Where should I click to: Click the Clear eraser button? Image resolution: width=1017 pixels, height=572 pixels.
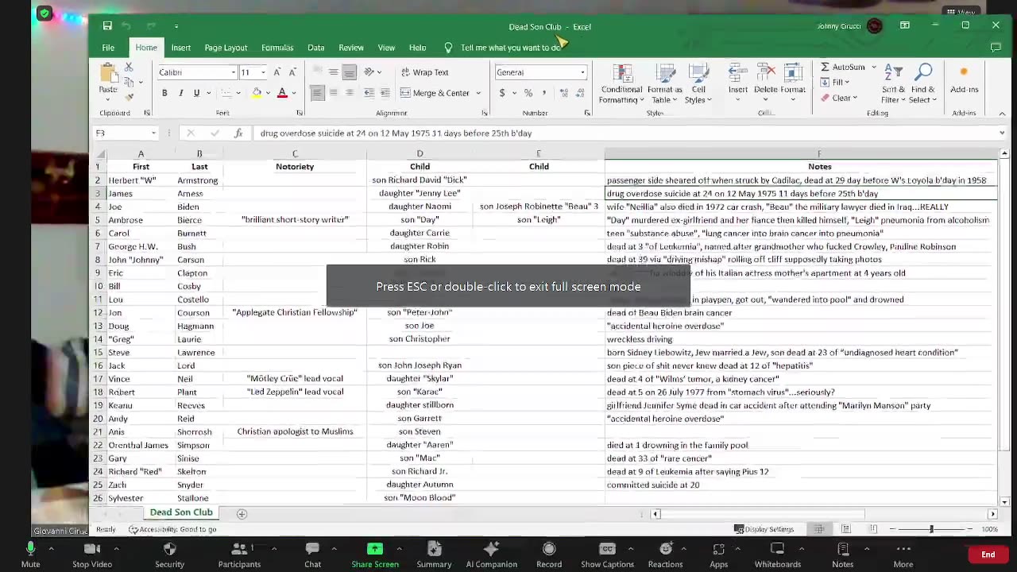839,98
